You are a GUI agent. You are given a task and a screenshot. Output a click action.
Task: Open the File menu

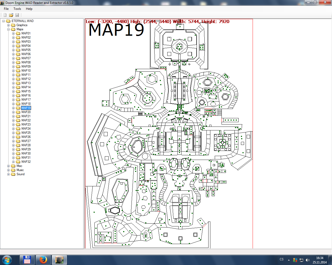tap(6, 9)
